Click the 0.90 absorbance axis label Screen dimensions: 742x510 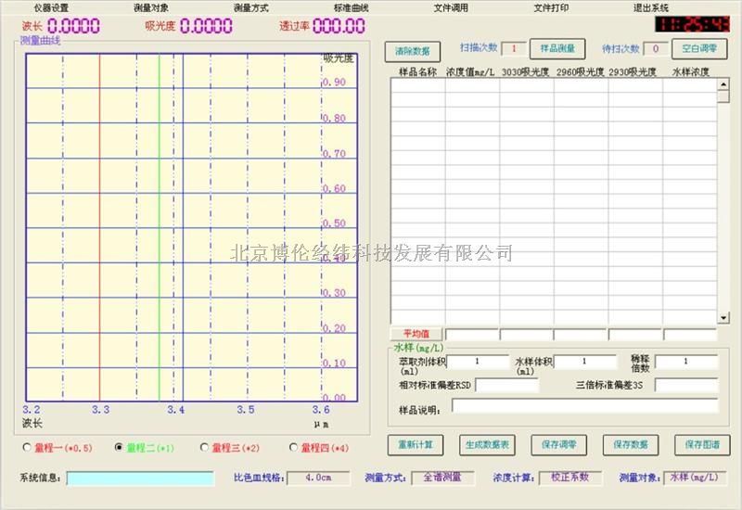(334, 82)
